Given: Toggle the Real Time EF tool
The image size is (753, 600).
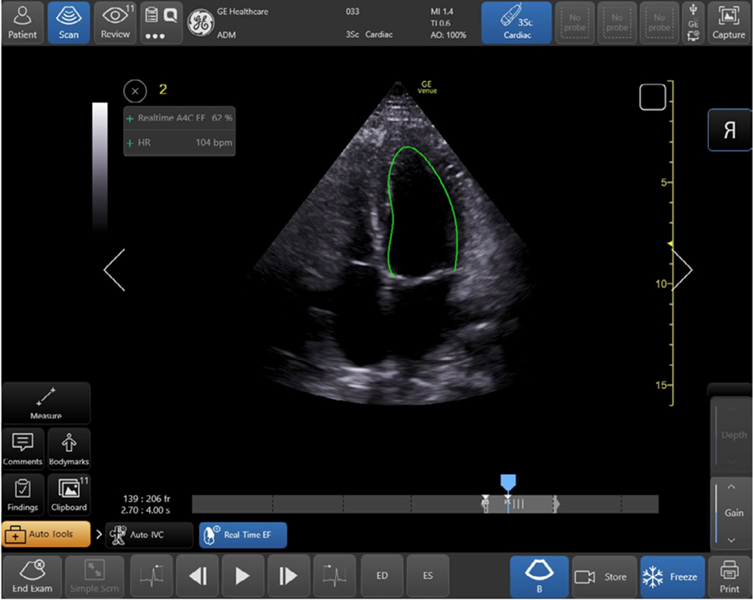Looking at the screenshot, I should click(x=243, y=534).
